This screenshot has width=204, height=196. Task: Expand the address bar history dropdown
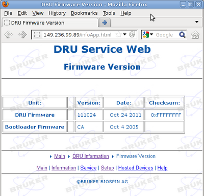pyautogui.click(x=125, y=34)
